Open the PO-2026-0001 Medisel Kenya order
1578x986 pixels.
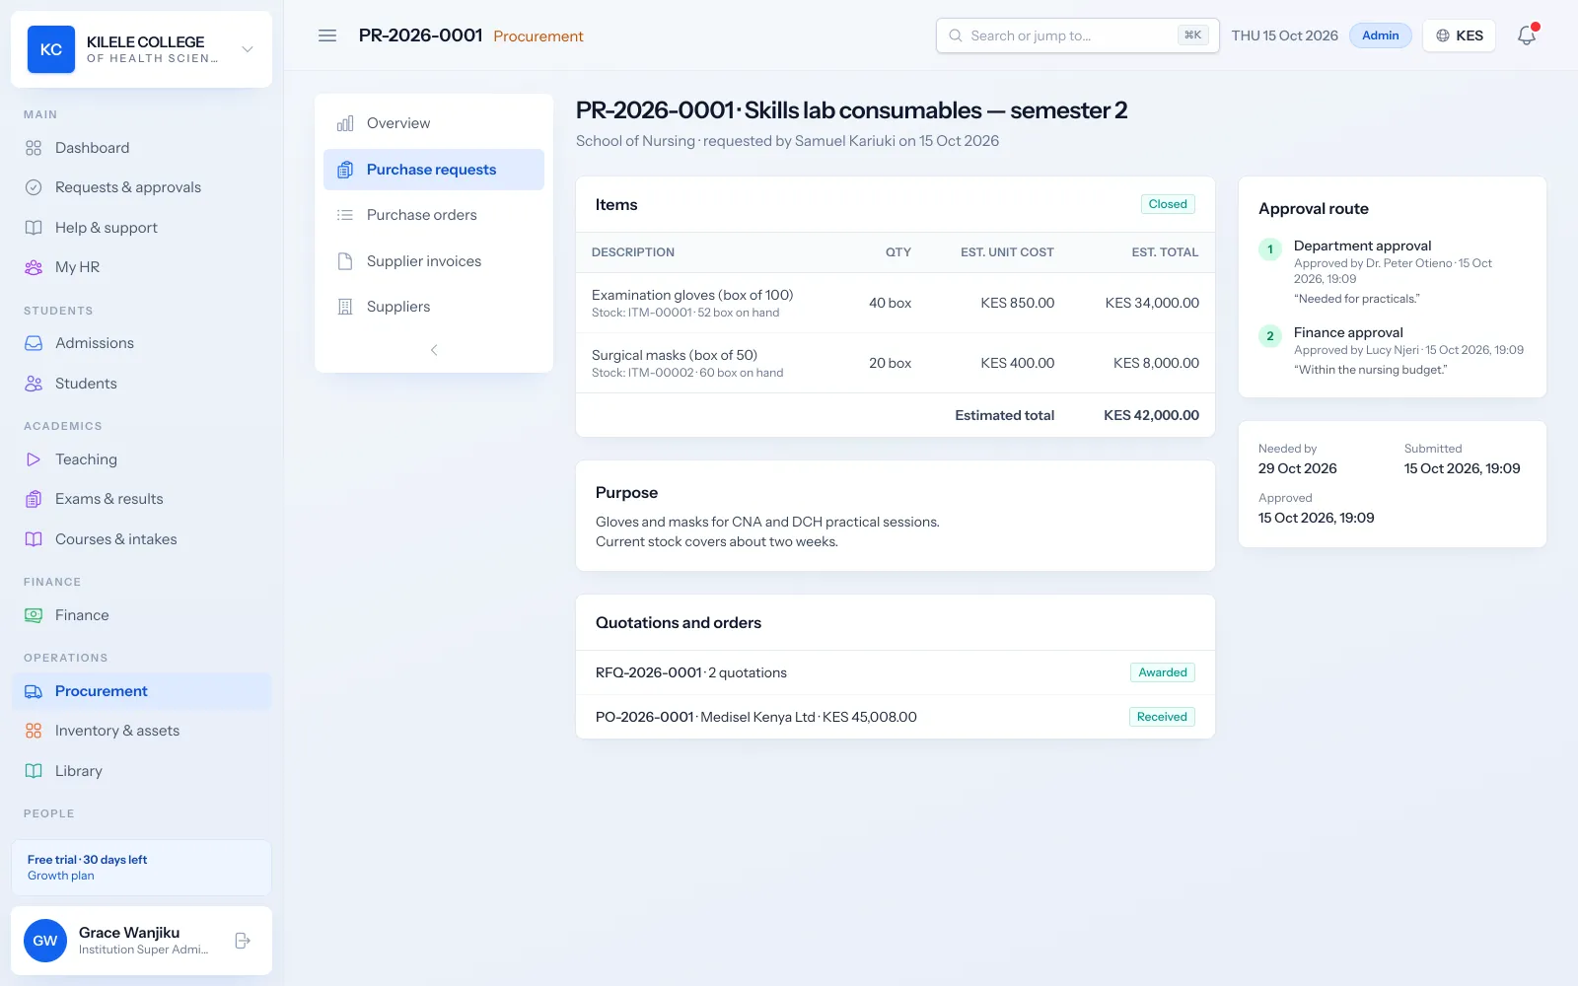pyautogui.click(x=896, y=717)
